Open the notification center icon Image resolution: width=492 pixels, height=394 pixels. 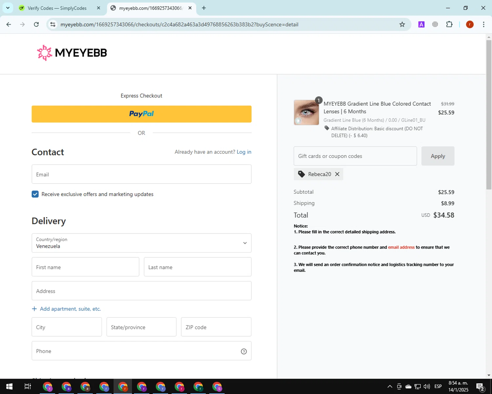[480, 387]
